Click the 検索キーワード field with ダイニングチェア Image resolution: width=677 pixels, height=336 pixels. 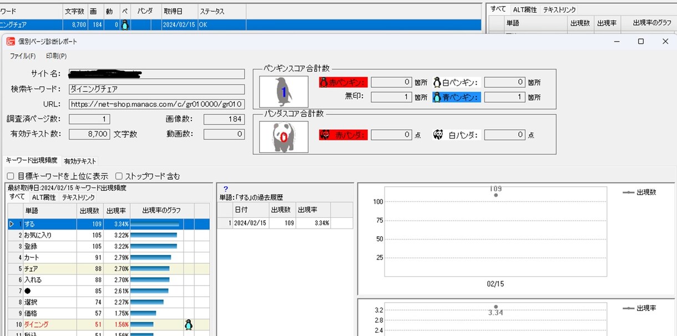tap(156, 89)
